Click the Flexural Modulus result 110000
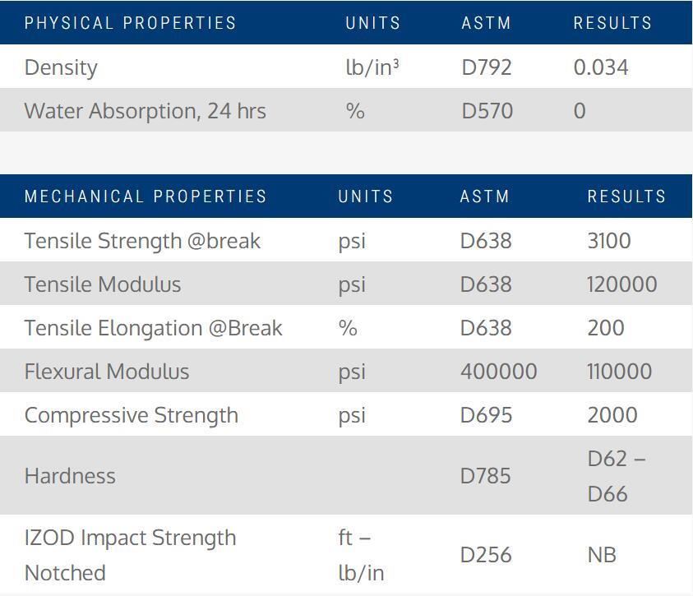This screenshot has width=693, height=596. [x=619, y=372]
